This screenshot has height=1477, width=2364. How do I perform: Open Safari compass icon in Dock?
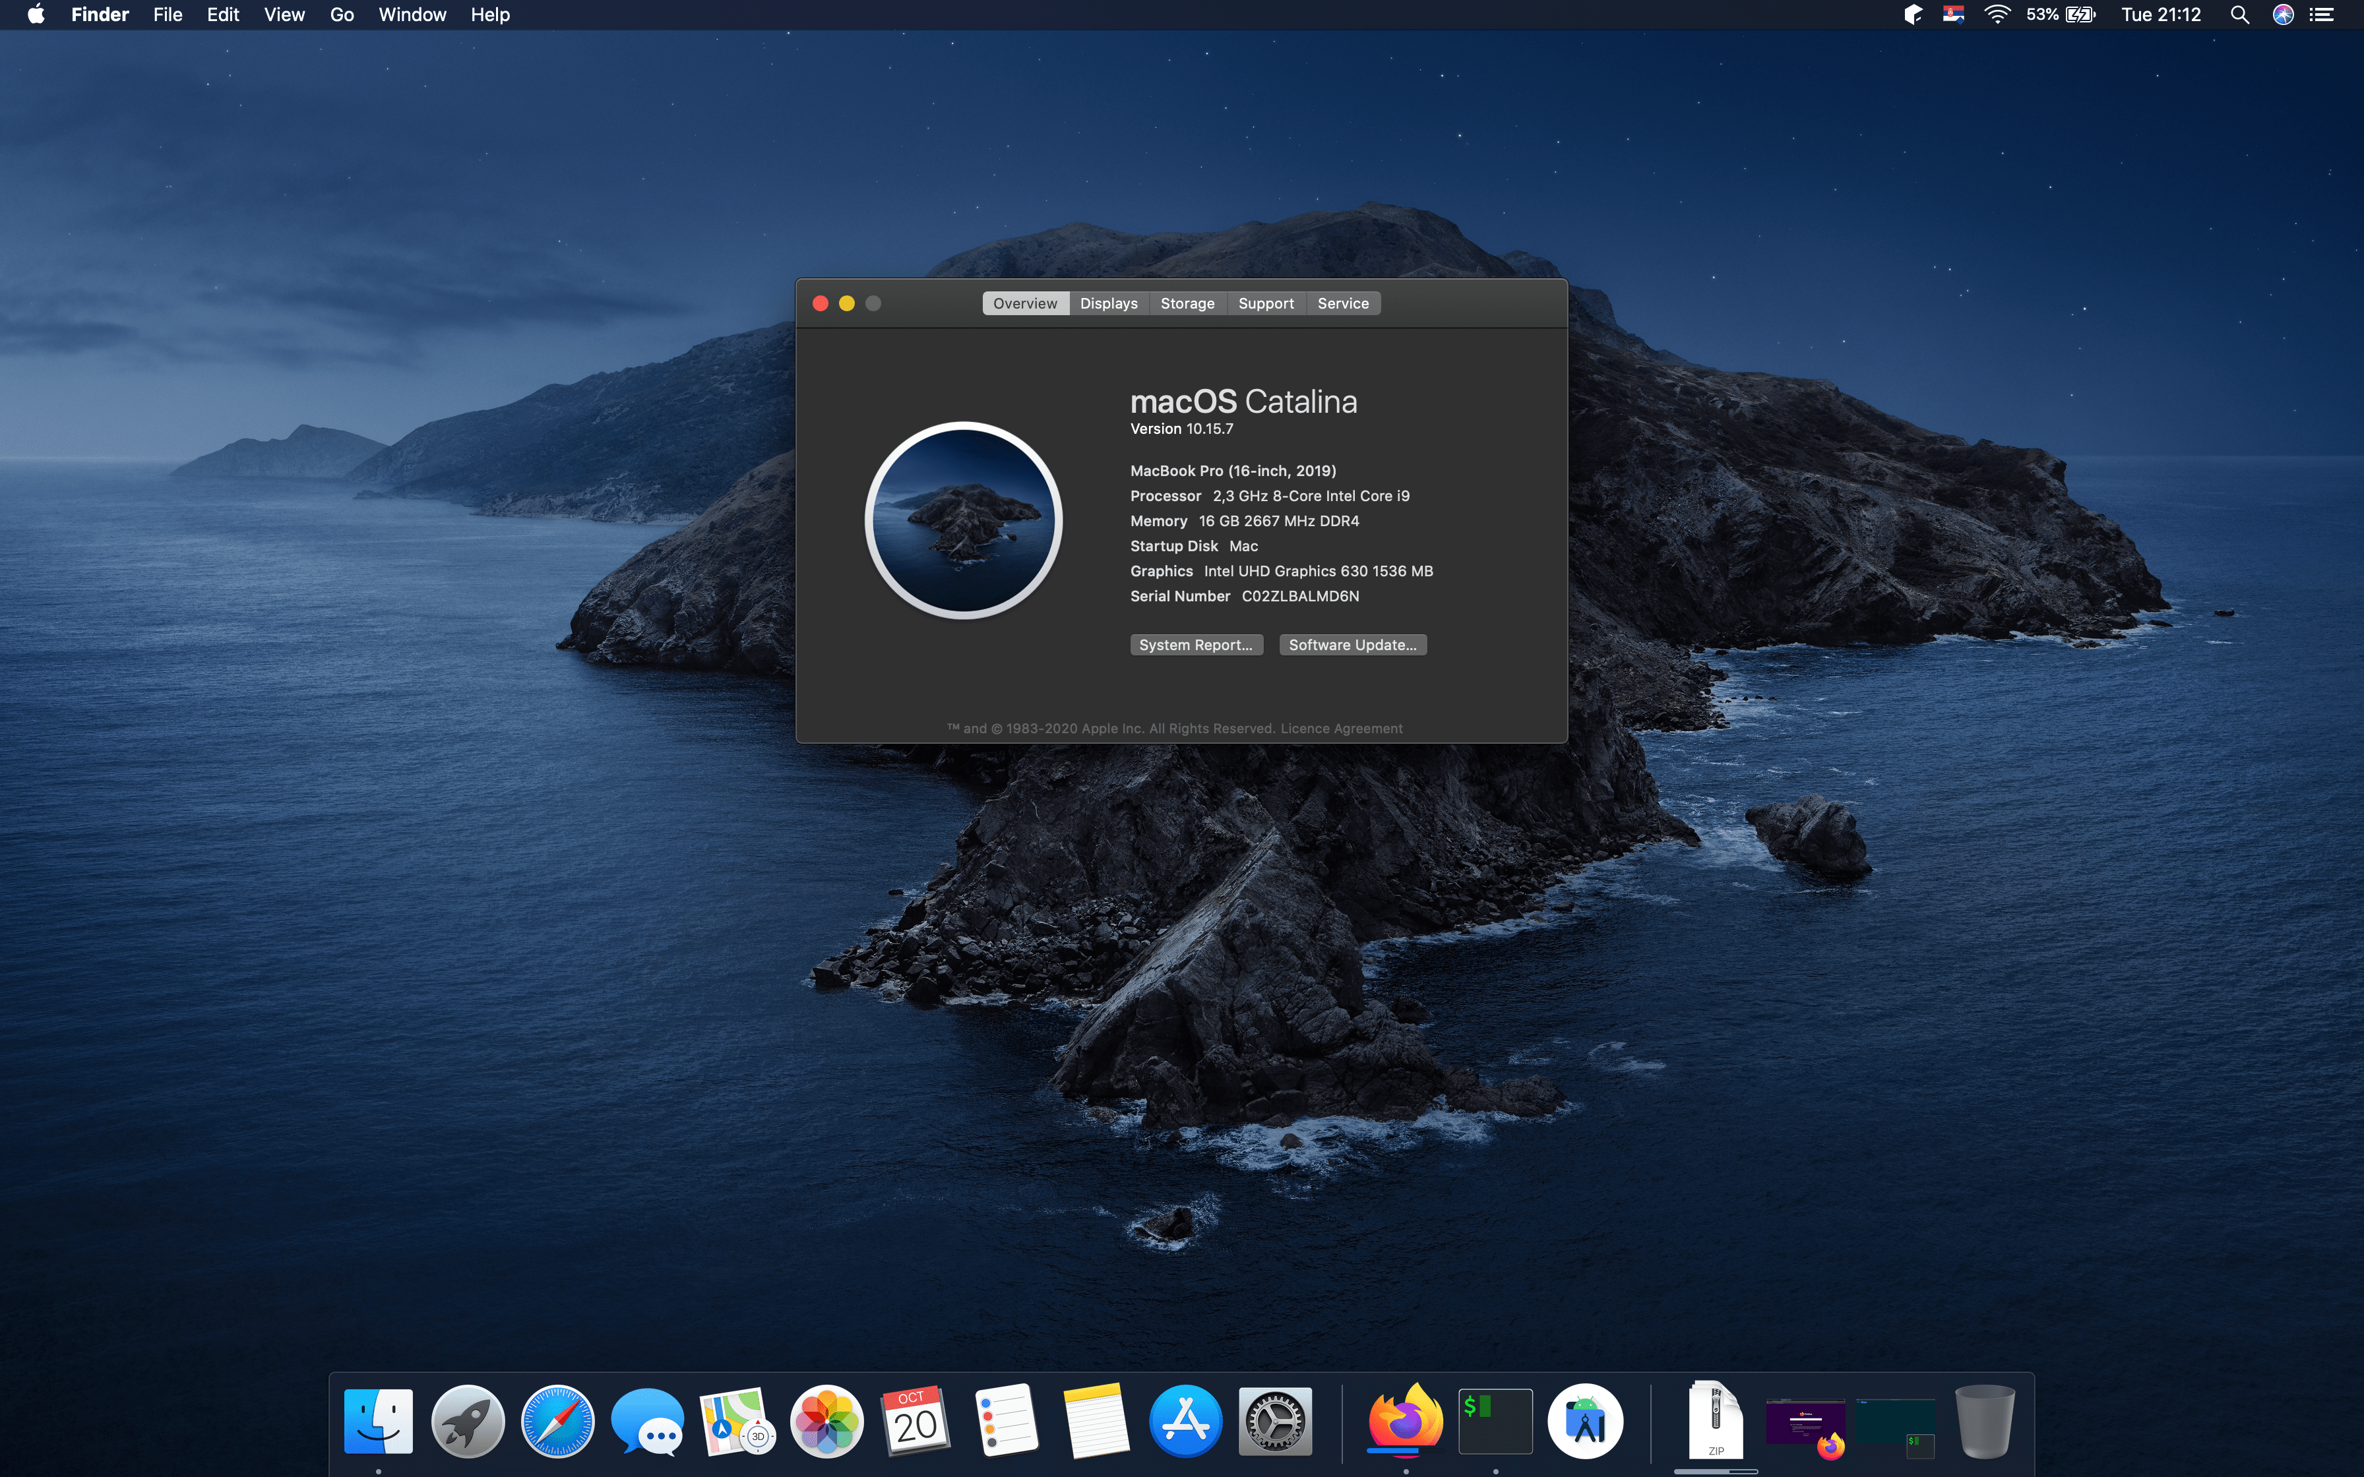(x=557, y=1420)
